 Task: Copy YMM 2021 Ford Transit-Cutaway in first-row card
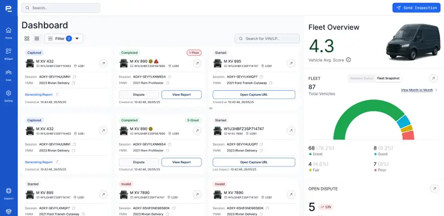271,83
